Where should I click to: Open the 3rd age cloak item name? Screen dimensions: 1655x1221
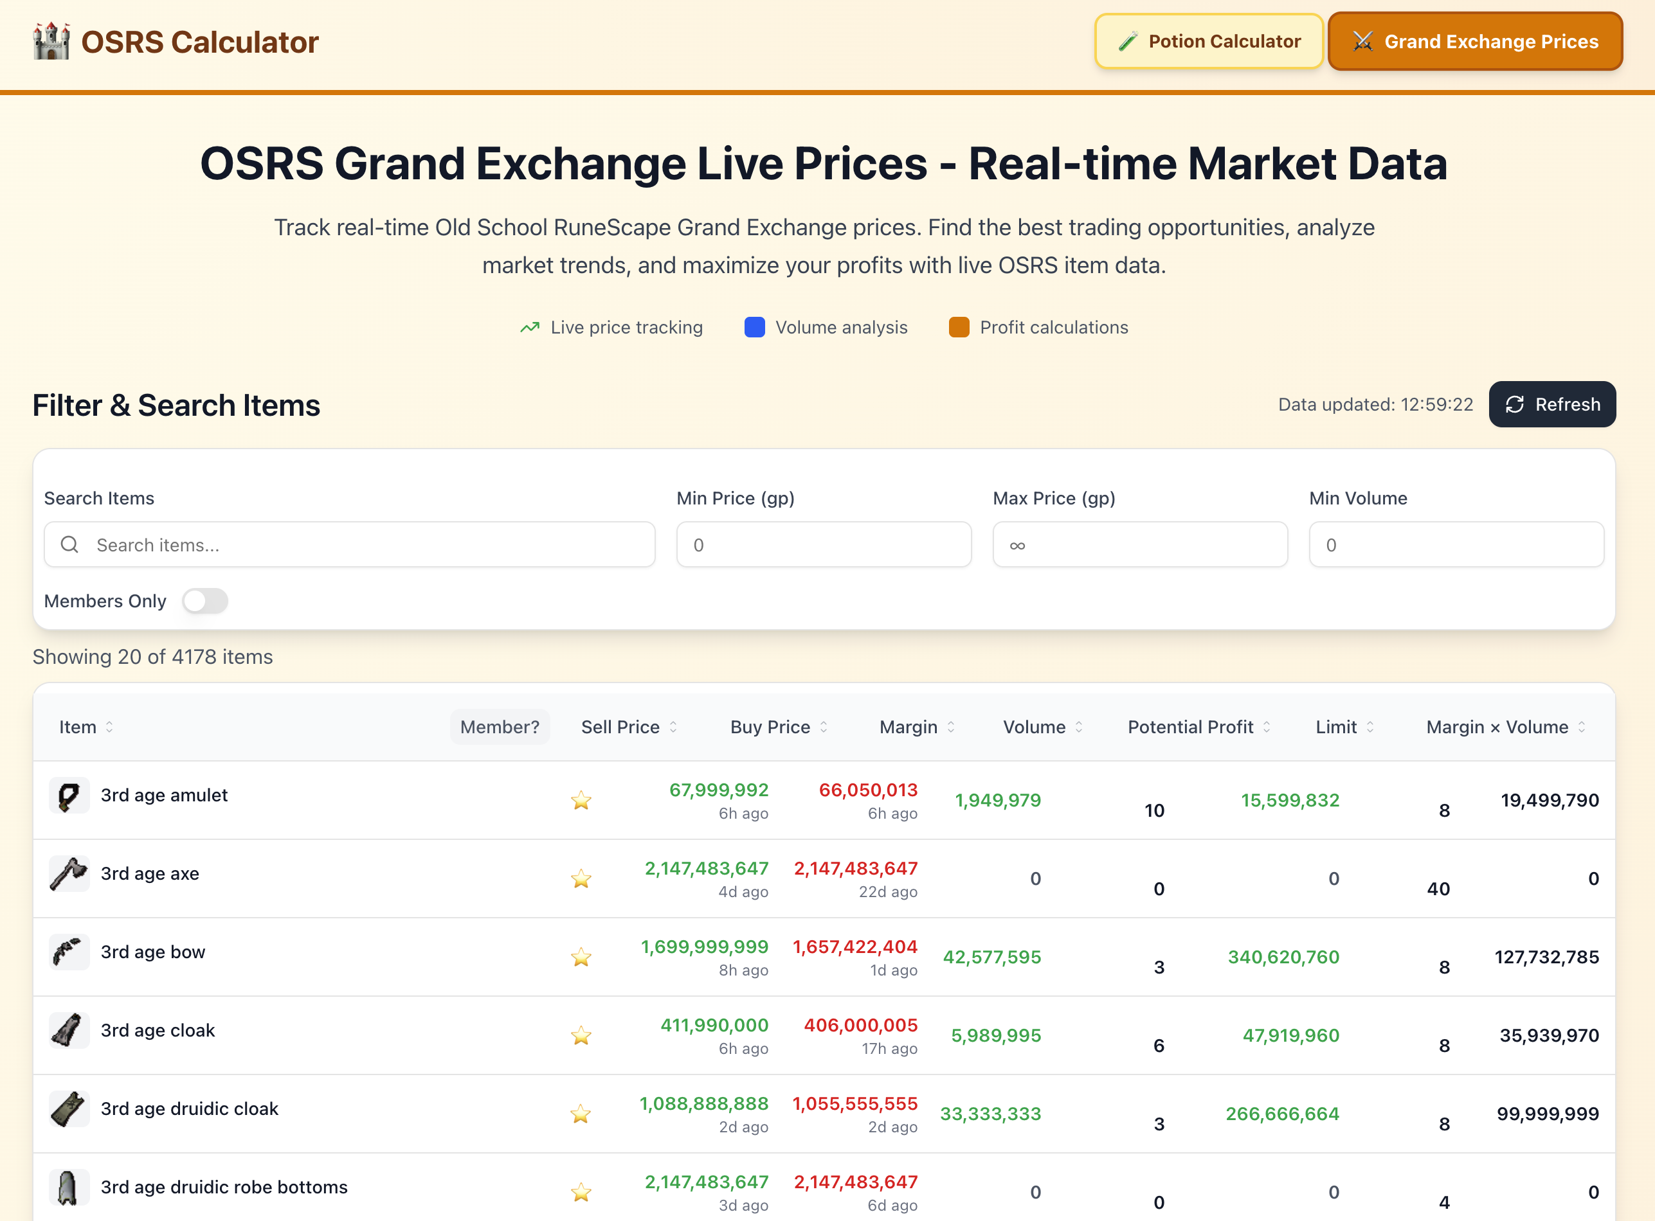(x=158, y=1030)
